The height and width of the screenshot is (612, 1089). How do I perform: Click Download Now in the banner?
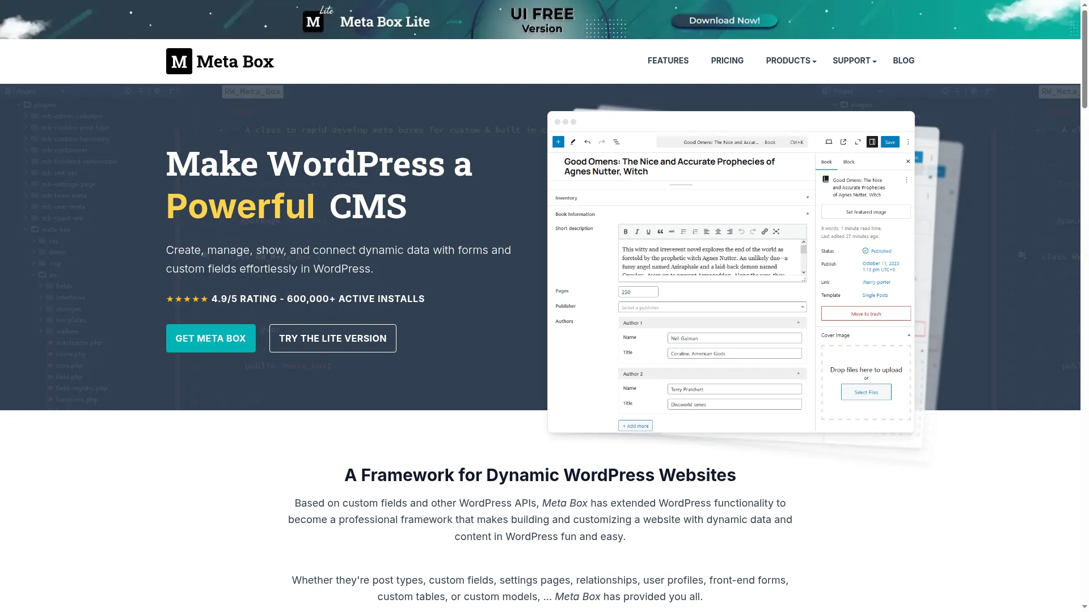[724, 21]
